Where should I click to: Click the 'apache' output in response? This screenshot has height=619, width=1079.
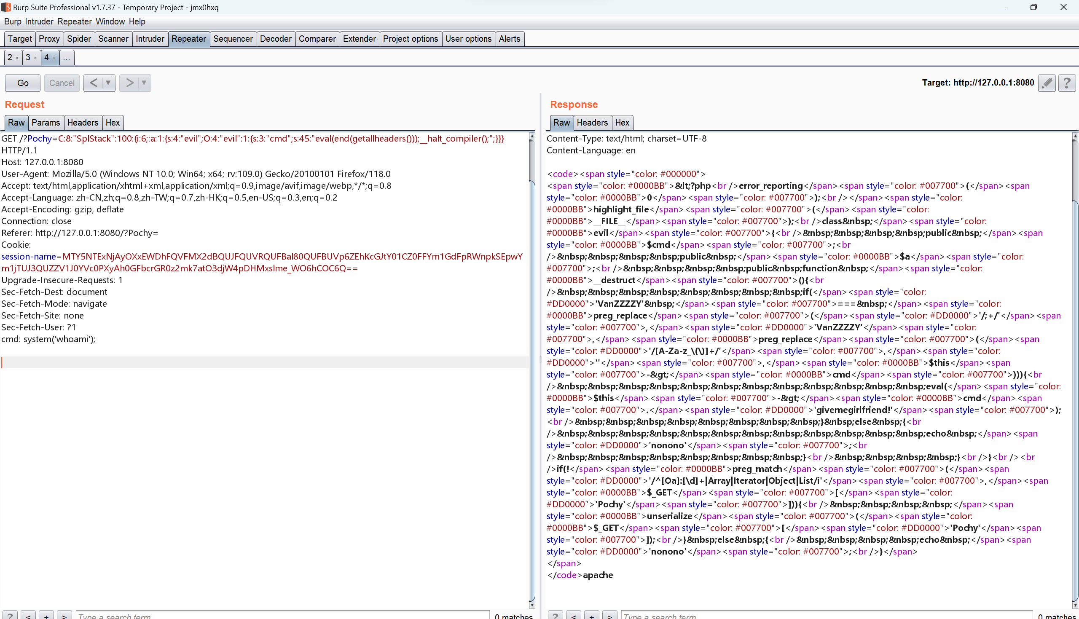(x=598, y=575)
